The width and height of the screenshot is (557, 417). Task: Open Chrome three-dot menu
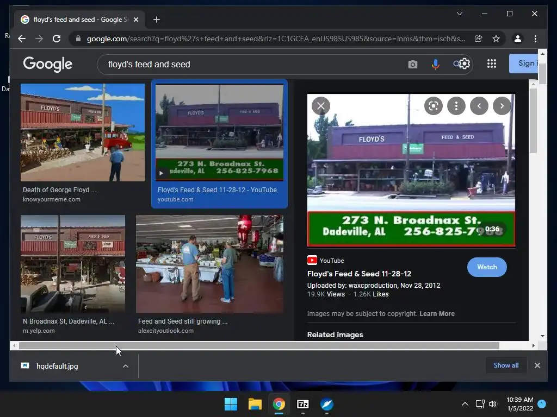535,39
